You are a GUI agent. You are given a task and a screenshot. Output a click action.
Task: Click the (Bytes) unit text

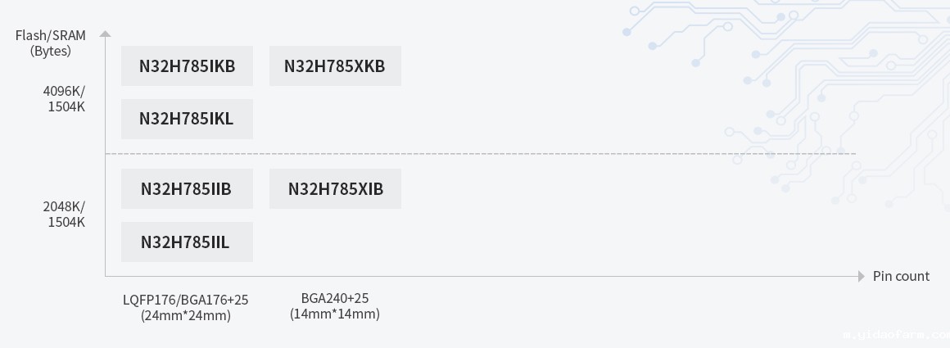tap(51, 51)
